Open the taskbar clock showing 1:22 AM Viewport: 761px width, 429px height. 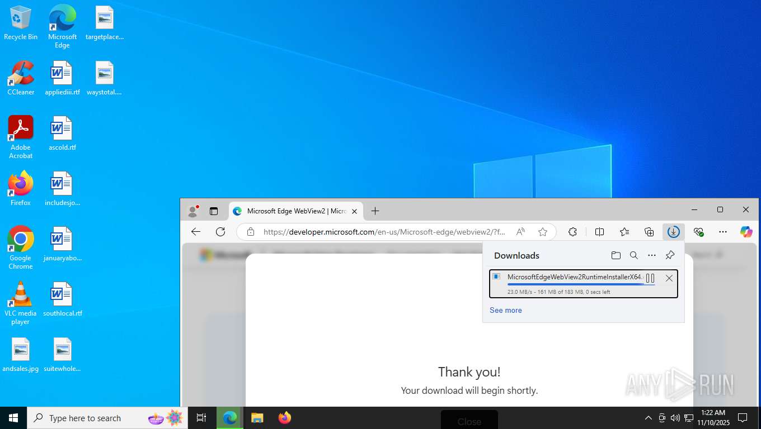point(713,418)
